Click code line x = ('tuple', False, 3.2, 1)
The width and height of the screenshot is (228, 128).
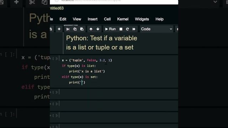point(87,60)
